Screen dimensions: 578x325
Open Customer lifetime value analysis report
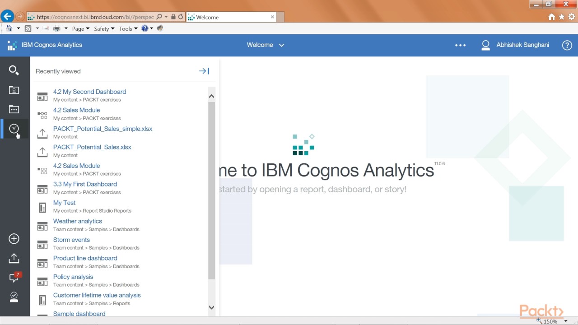click(x=97, y=295)
